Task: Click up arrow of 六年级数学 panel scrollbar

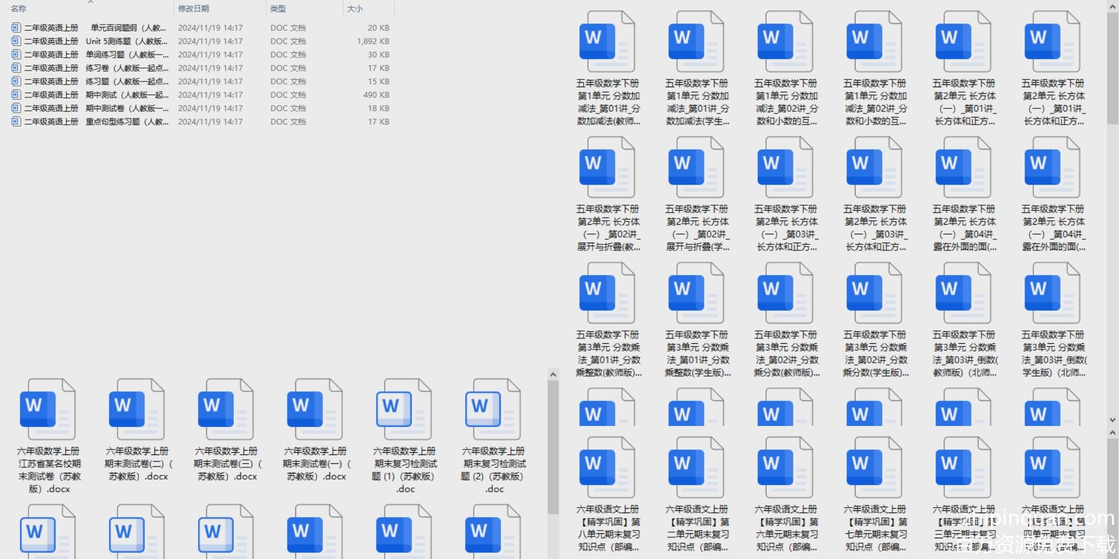Action: click(553, 375)
